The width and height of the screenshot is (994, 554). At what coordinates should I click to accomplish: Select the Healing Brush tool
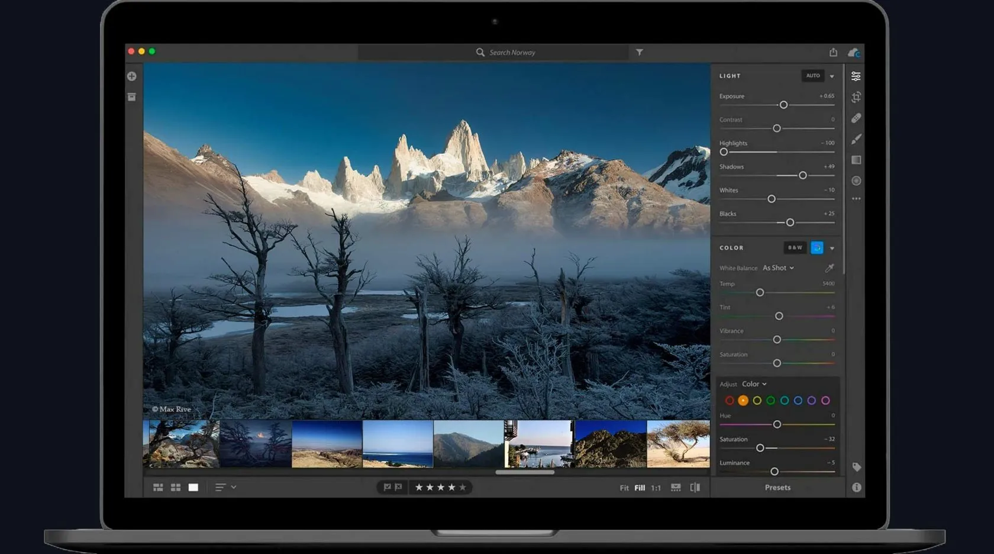(856, 118)
